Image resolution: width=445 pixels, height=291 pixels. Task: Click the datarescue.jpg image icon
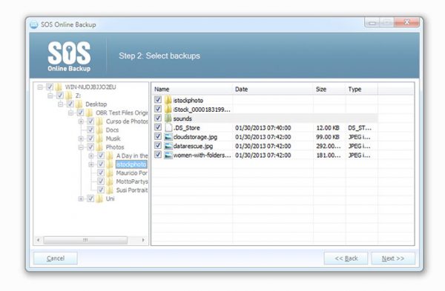[168, 146]
